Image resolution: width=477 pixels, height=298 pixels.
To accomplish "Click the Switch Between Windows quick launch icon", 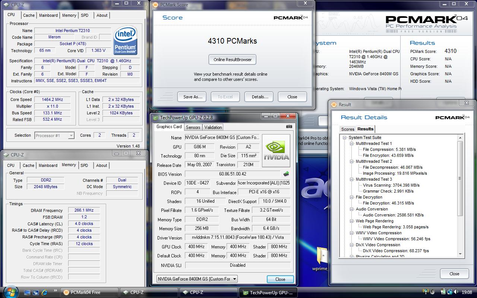I will tap(36, 292).
